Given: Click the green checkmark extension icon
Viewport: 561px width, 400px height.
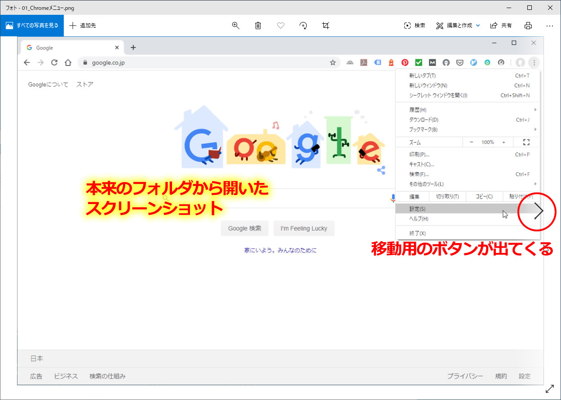Looking at the screenshot, I should (x=419, y=63).
